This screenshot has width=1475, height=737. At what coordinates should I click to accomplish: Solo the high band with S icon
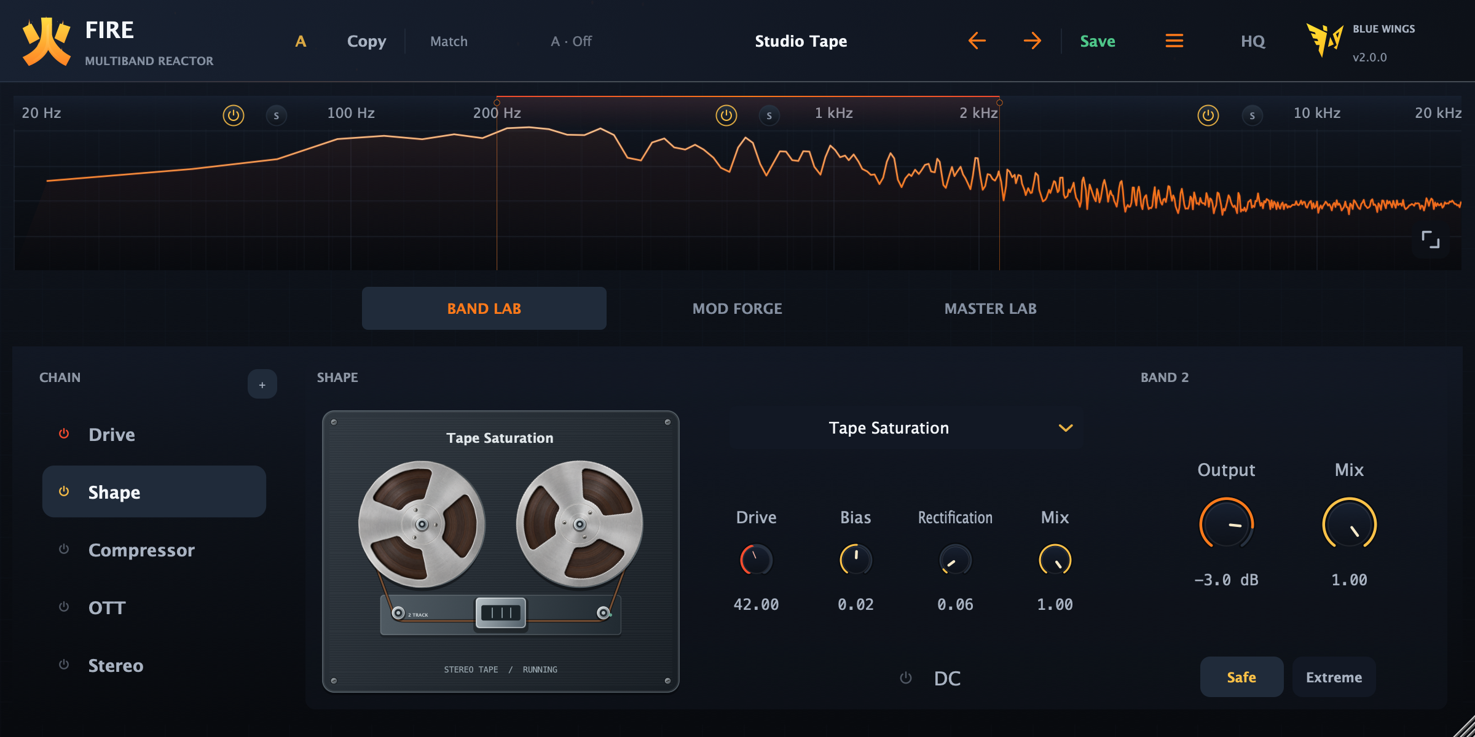tap(1253, 115)
